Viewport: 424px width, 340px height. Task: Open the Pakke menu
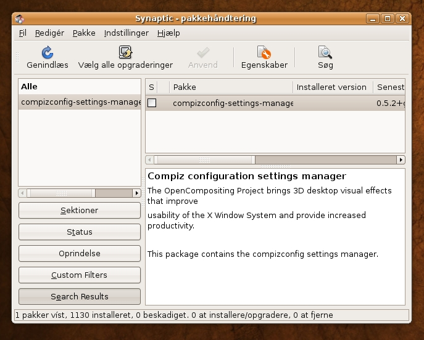click(x=84, y=33)
